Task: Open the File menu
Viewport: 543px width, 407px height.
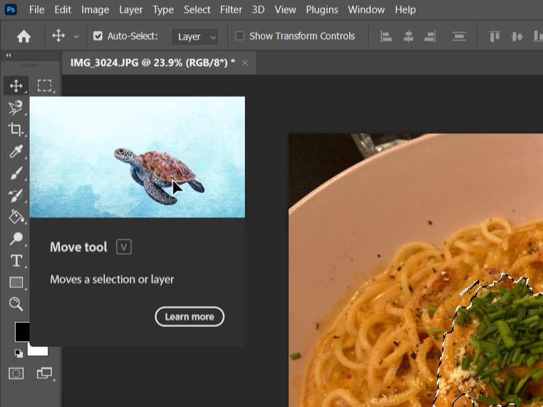Action: pyautogui.click(x=37, y=9)
